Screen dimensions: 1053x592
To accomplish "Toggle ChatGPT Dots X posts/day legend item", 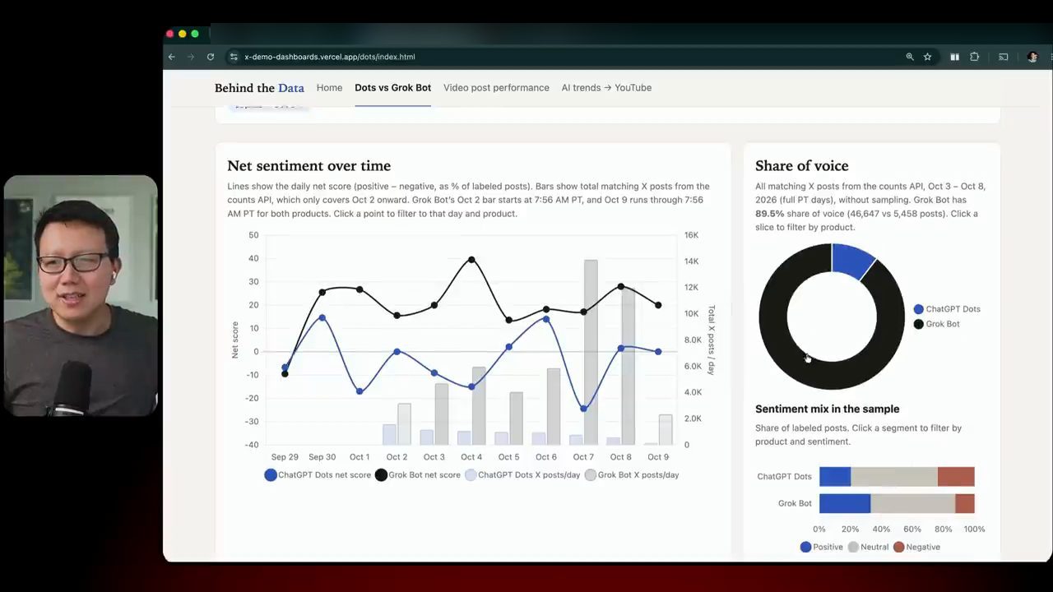I will coord(523,475).
